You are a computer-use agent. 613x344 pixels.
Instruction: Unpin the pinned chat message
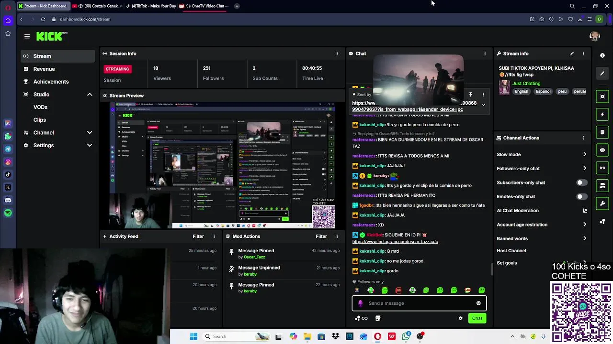(x=470, y=95)
